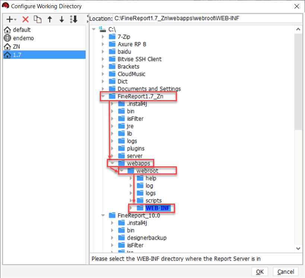Click the house icon beside default

(7, 30)
